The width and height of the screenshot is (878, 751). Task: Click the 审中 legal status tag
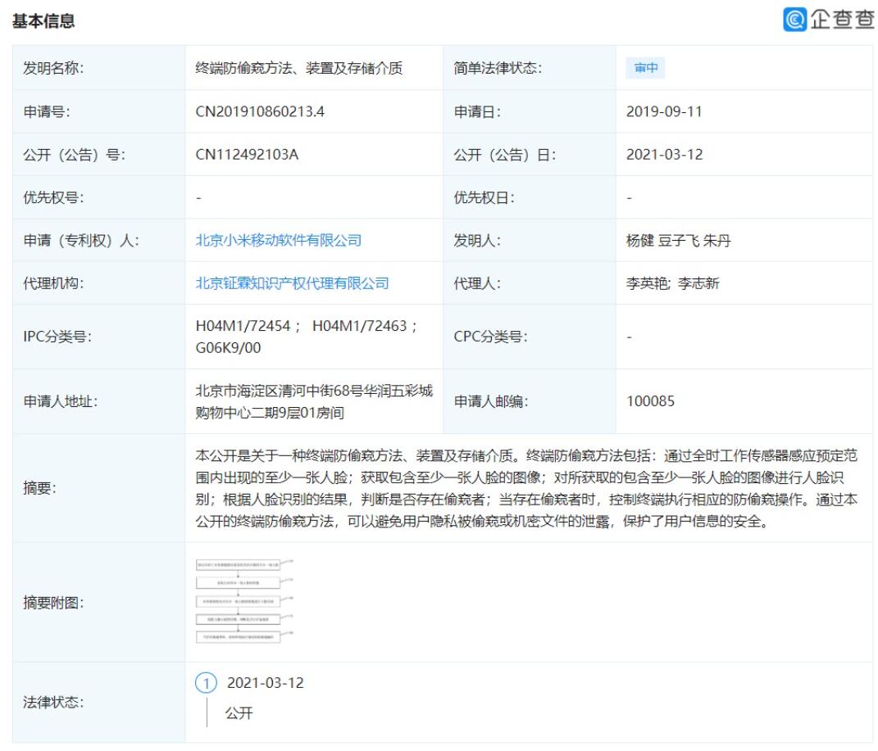[x=645, y=69]
